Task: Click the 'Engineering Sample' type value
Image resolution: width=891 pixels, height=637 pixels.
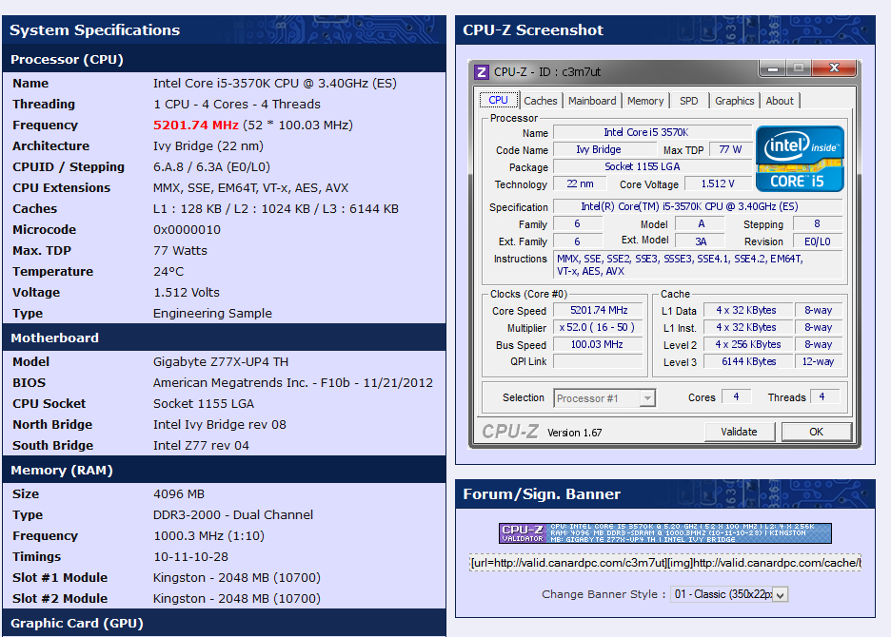Action: tap(212, 314)
